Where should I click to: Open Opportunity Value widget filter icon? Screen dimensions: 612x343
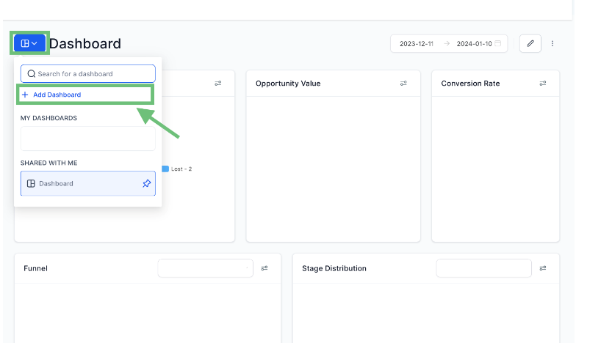coord(403,84)
